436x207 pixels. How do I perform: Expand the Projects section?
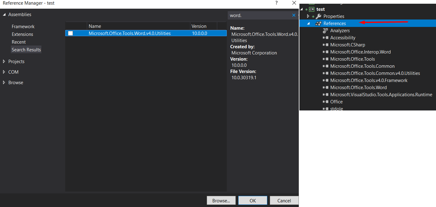(x=4, y=62)
